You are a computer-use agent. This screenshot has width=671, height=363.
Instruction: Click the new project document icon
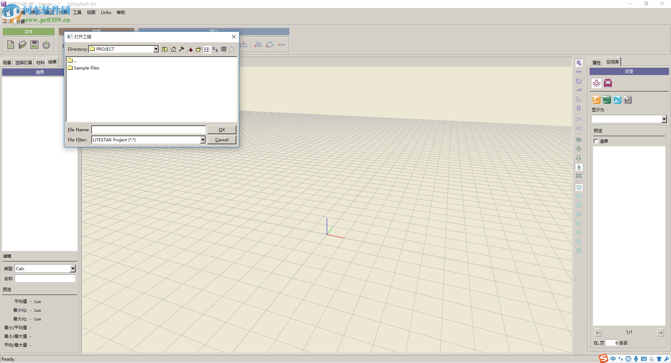[10, 45]
